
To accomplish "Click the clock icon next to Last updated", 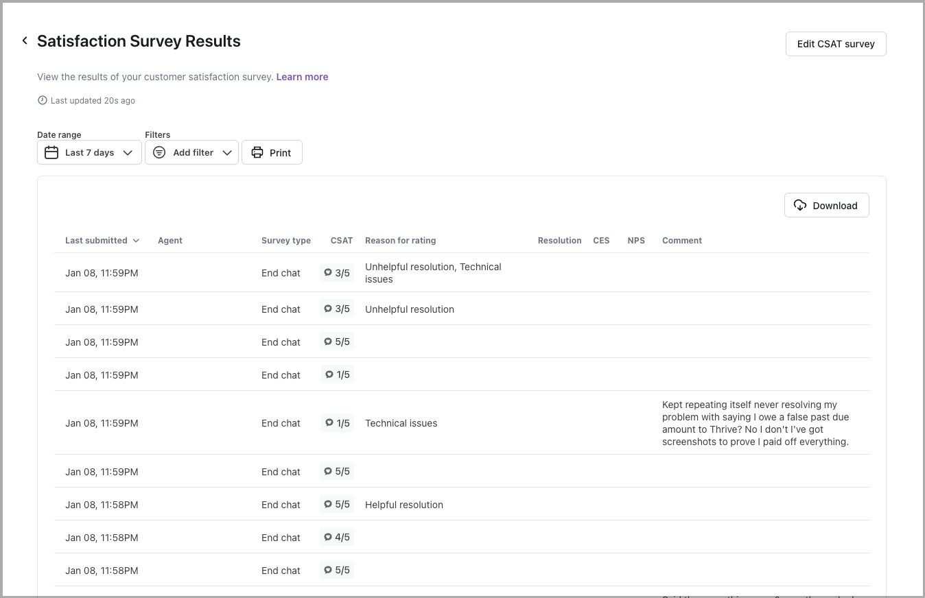I will (43, 101).
